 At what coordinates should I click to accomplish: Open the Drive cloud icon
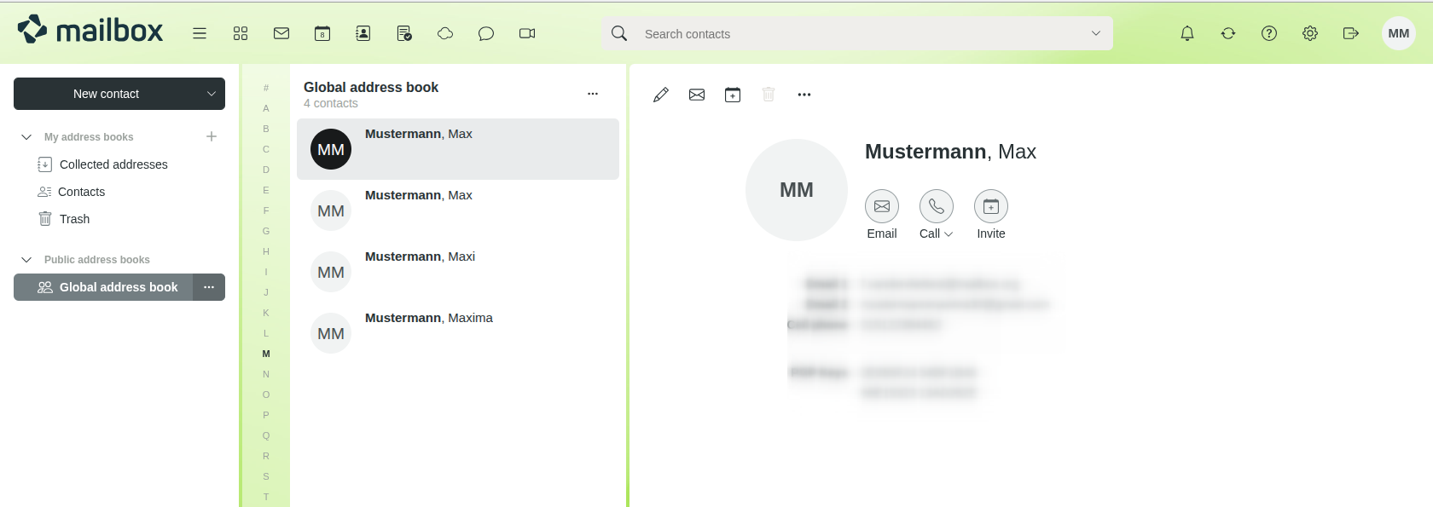coord(445,33)
